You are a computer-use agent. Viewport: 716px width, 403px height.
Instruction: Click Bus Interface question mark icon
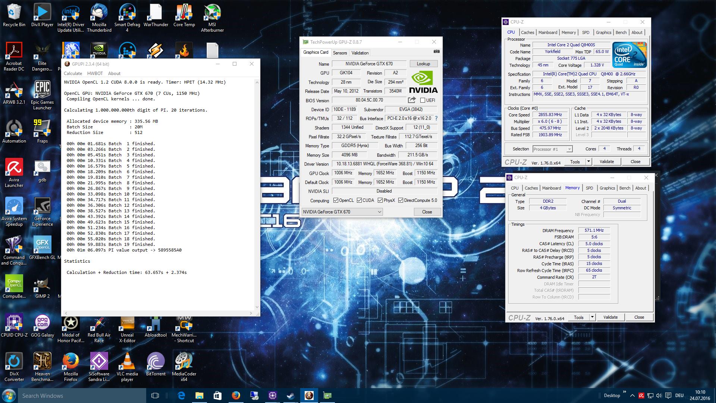(x=436, y=118)
